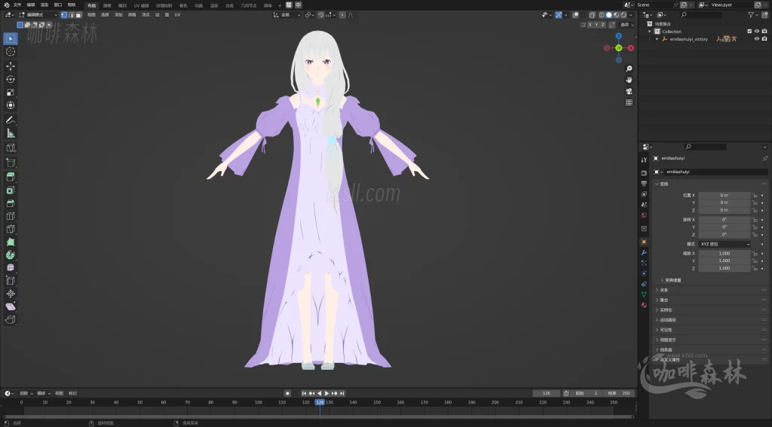Image resolution: width=772 pixels, height=427 pixels.
Task: Toggle X-ray view
Action: click(593, 15)
